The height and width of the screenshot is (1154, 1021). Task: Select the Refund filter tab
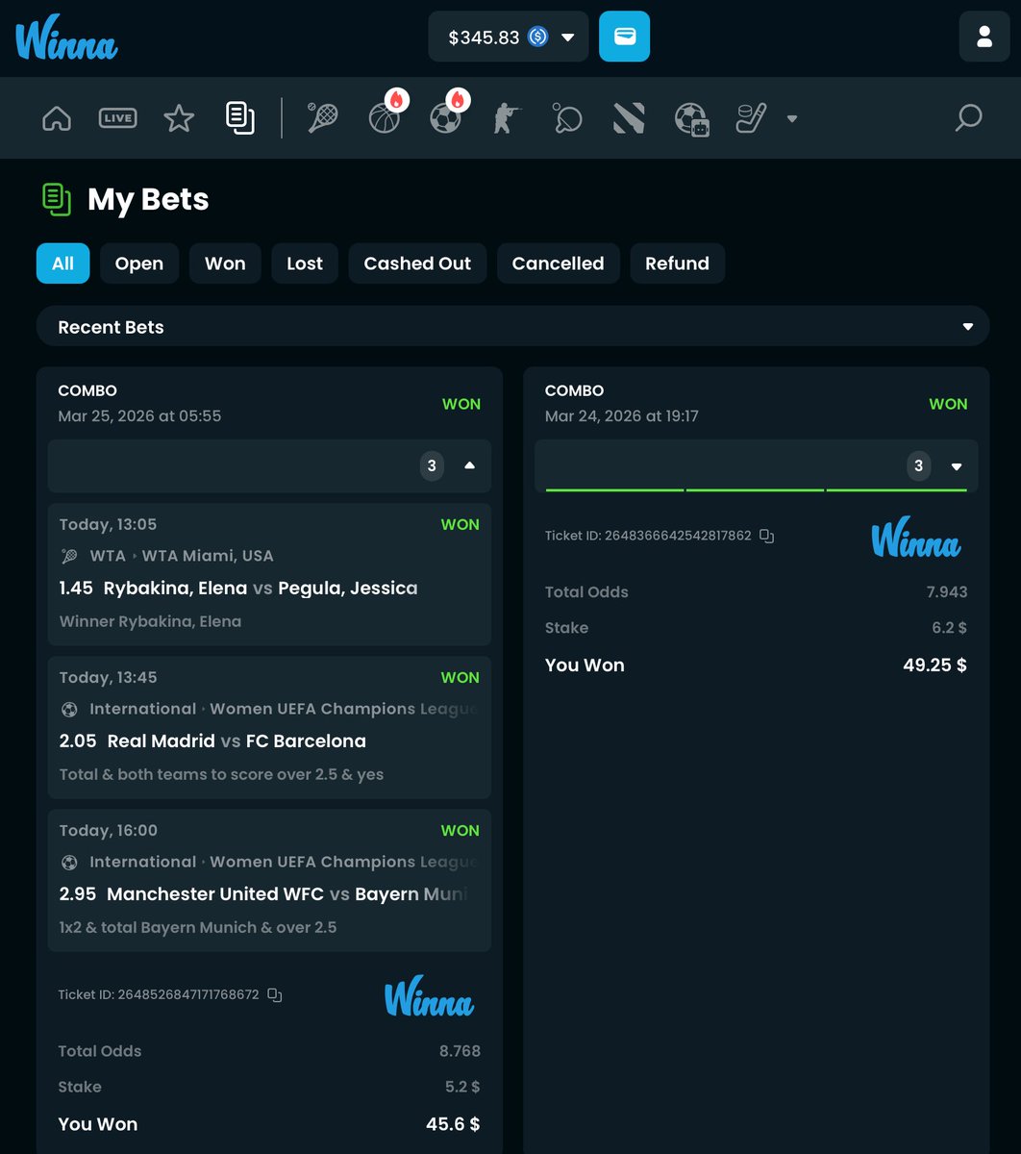[677, 263]
